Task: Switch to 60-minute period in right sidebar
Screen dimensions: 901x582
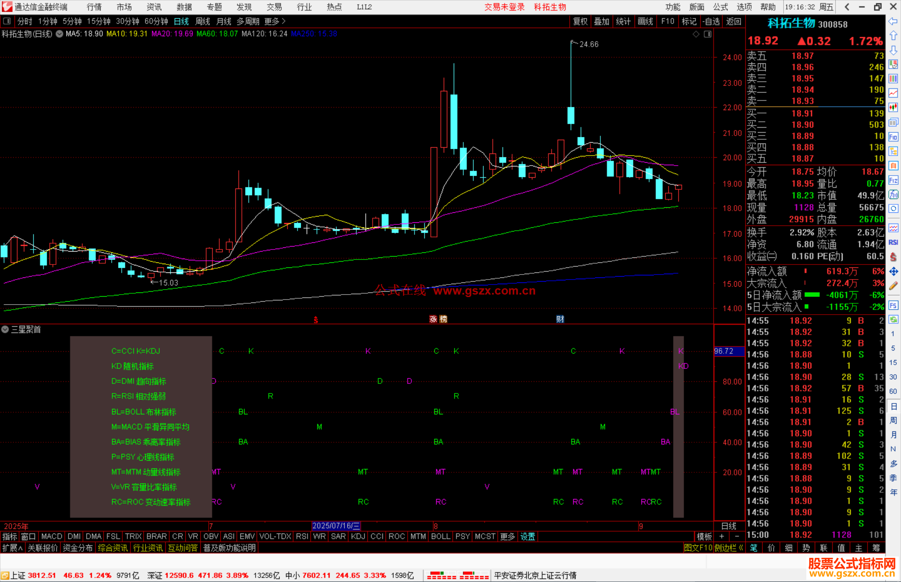Action: [x=893, y=391]
